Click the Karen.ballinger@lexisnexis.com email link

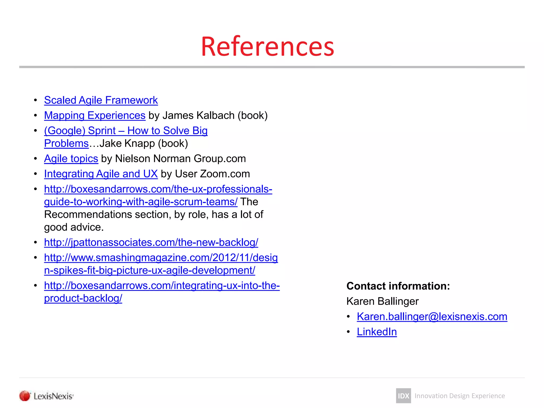[432, 317]
